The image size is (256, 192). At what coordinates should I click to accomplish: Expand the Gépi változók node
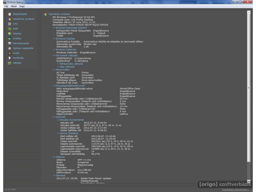tap(58, 67)
